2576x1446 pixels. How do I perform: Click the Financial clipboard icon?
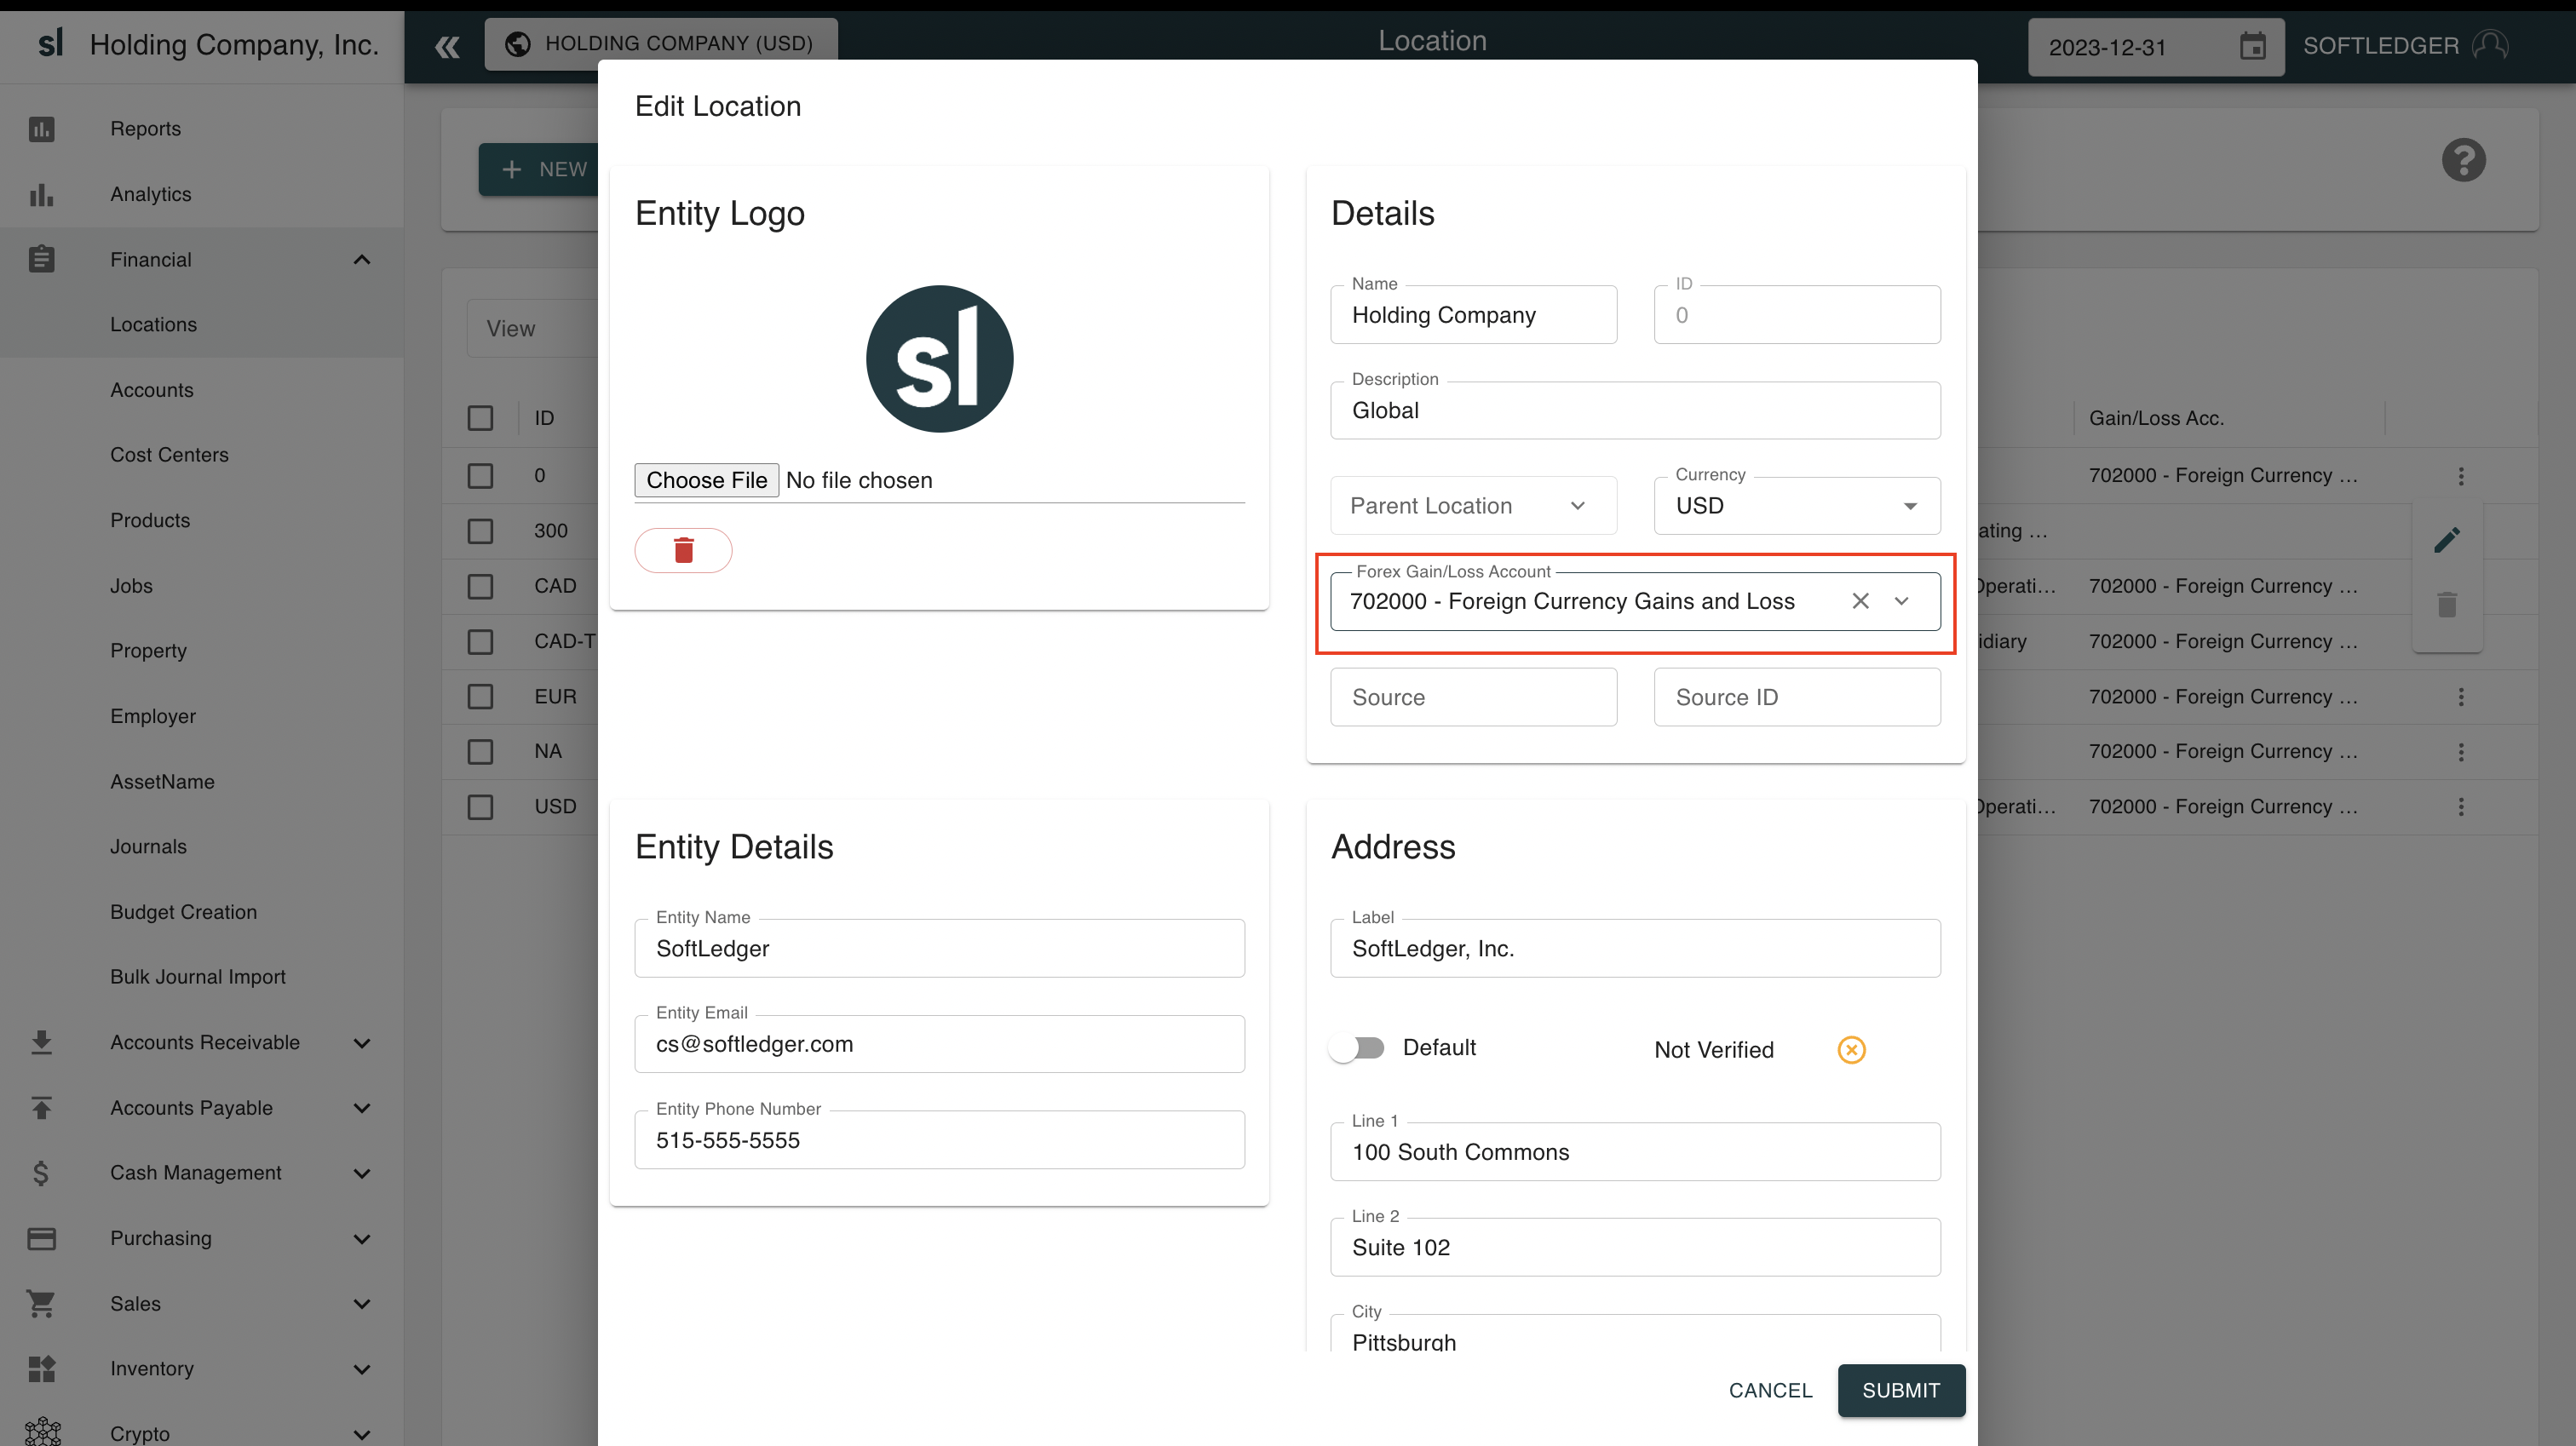pyautogui.click(x=41, y=259)
